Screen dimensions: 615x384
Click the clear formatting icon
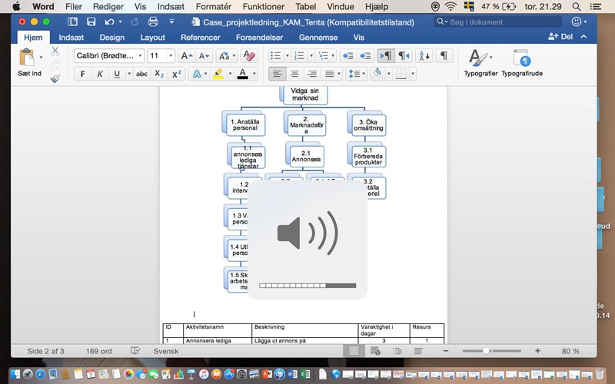pos(248,56)
